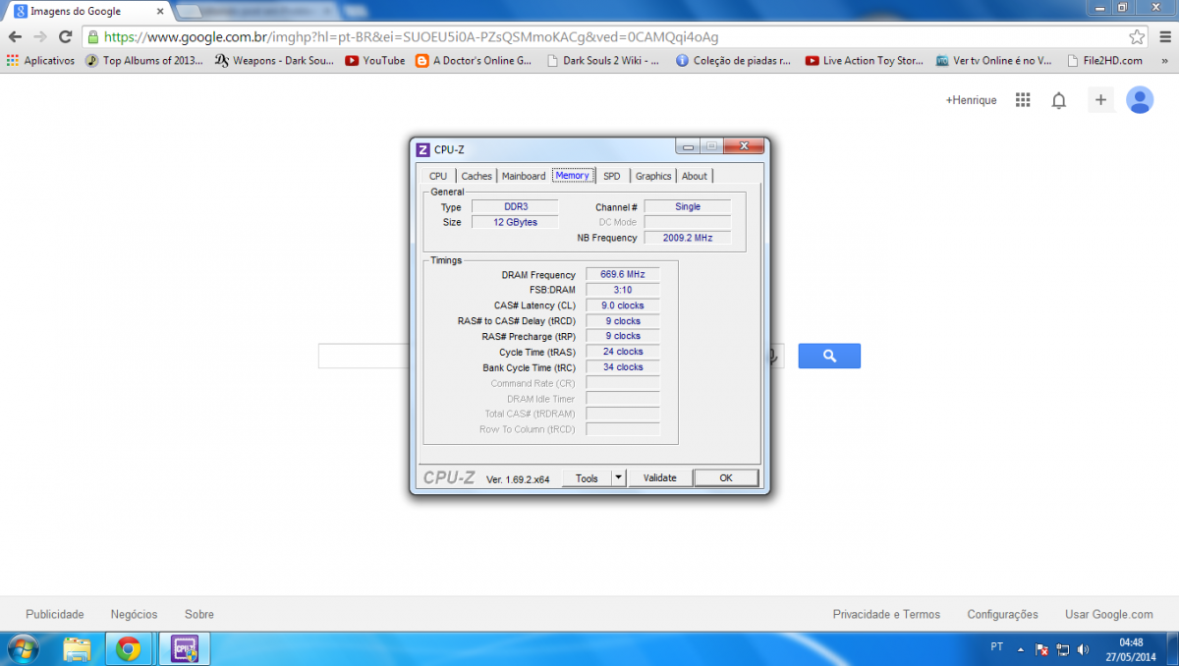Click the Chrome address bar URL
1179x666 pixels.
click(x=411, y=37)
